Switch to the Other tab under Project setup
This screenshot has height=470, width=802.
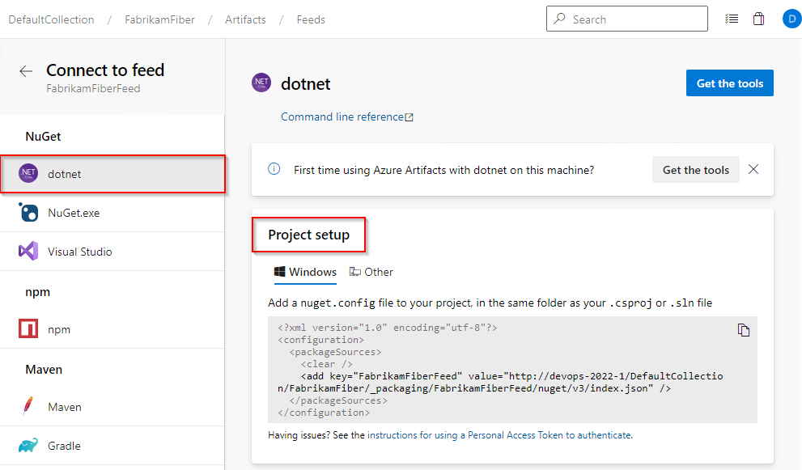point(371,272)
